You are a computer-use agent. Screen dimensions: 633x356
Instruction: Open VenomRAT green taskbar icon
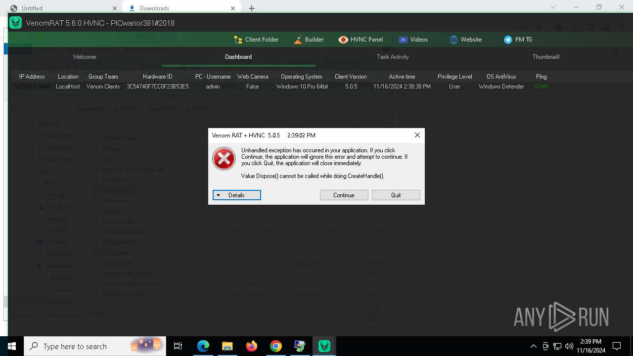(324, 346)
